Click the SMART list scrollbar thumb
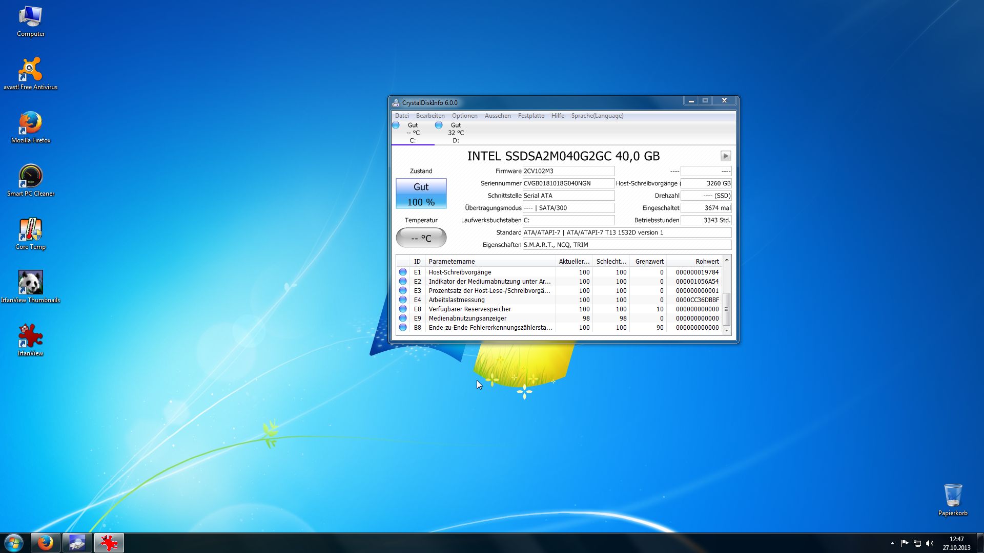Viewport: 984px width, 553px height. (x=727, y=309)
